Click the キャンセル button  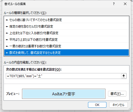(x=118, y=105)
